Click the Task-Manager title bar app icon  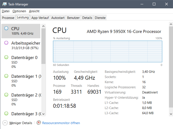(5, 4)
